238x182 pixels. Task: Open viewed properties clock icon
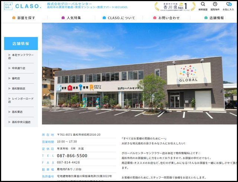click(x=215, y=4)
